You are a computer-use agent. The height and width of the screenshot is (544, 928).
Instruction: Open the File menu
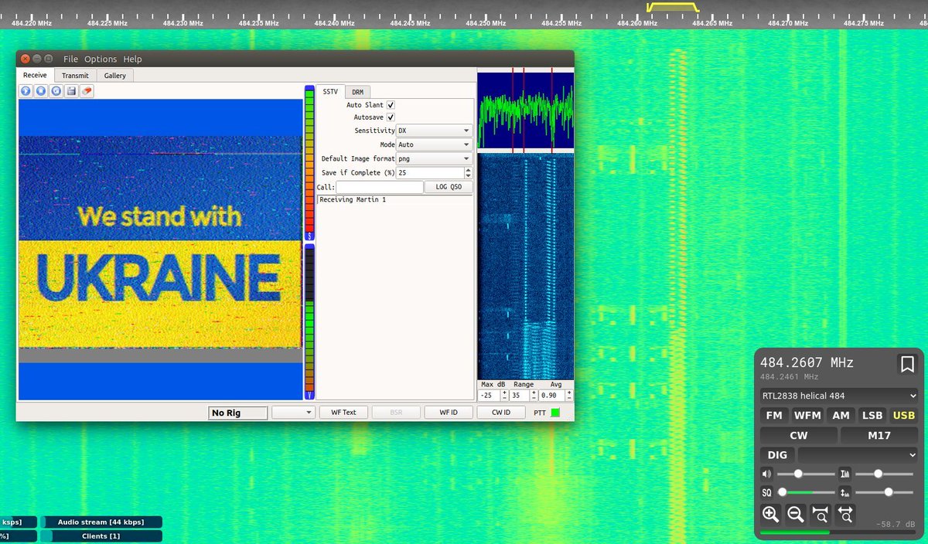click(70, 59)
